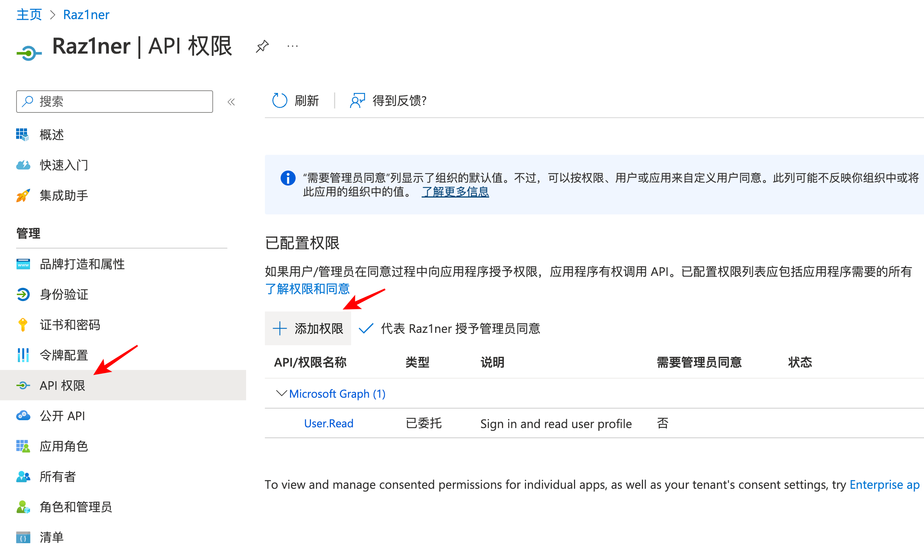The width and height of the screenshot is (924, 560).
Task: Click 类型 column header
Action: [x=417, y=362]
